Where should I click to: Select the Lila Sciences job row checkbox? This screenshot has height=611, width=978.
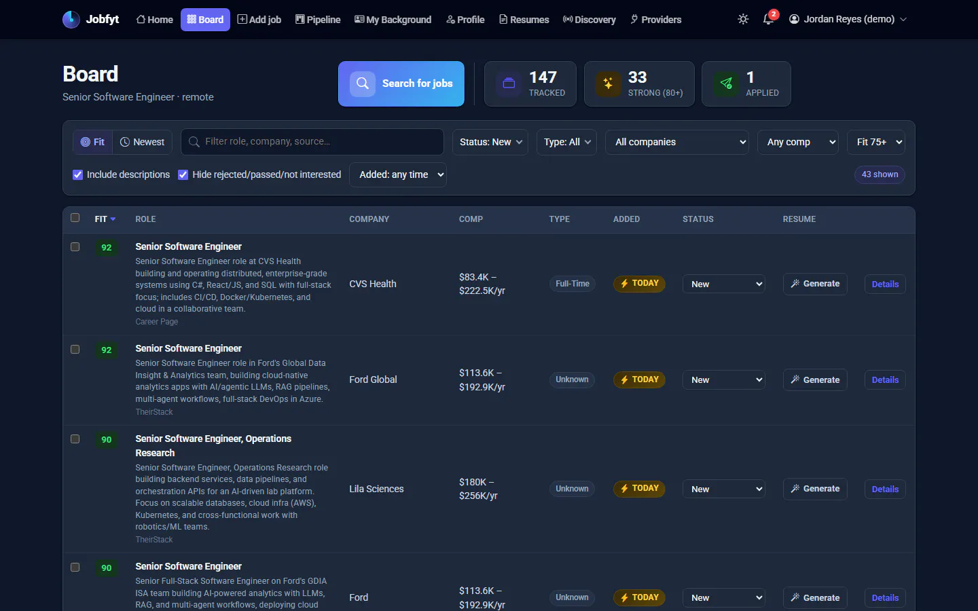pyautogui.click(x=75, y=439)
